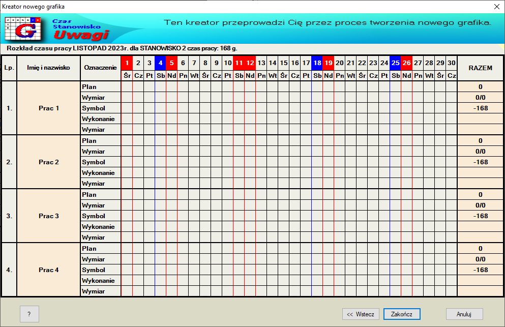
Task: Cancel the wizard using Anuluj
Action: click(464, 314)
